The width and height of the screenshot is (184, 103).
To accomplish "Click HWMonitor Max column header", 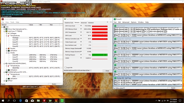I will (54, 25).
